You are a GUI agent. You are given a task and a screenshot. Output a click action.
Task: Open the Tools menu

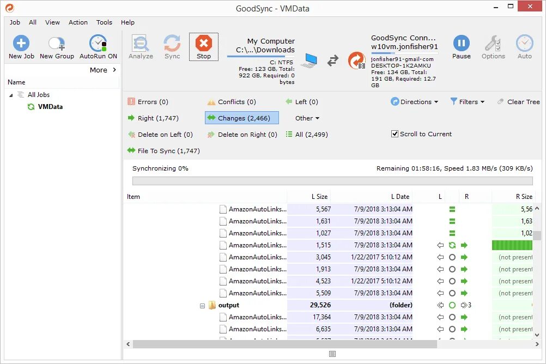click(x=104, y=22)
